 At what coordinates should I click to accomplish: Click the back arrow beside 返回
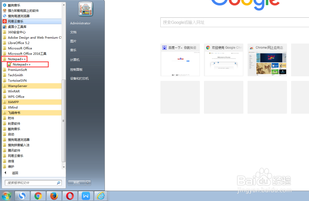5,173
